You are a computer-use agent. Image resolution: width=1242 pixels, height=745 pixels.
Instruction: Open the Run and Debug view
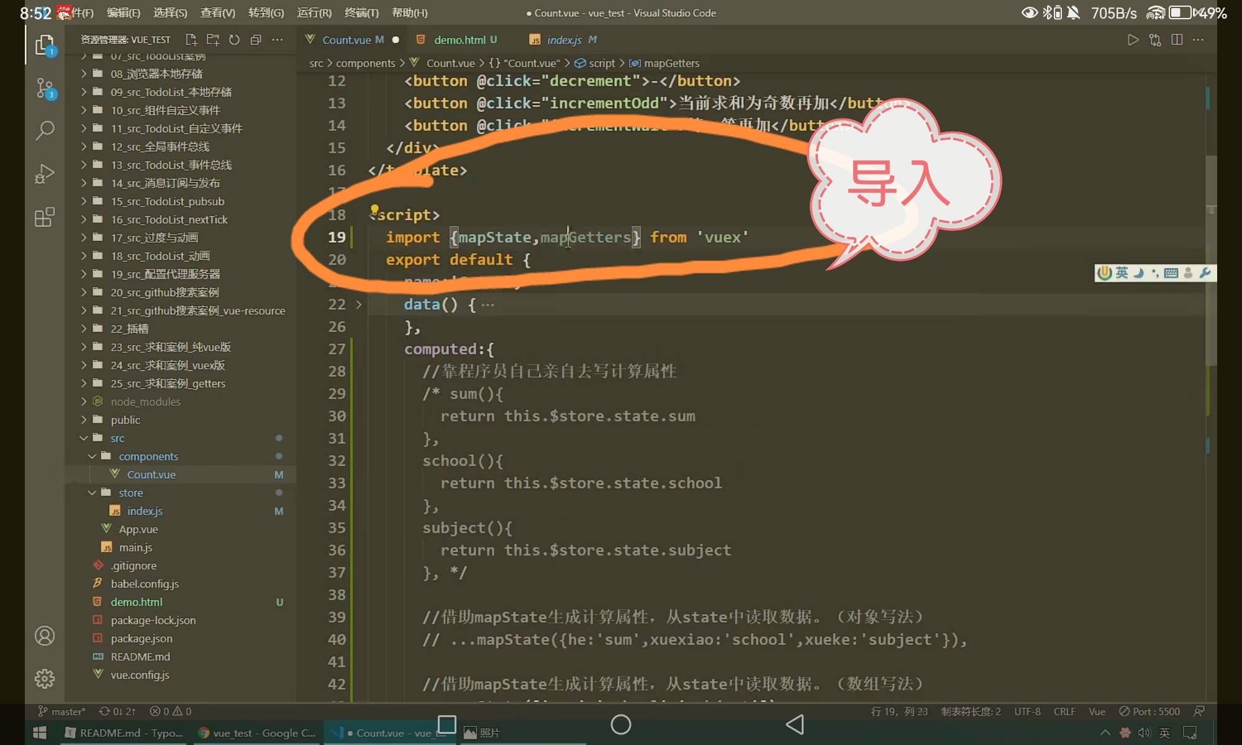(x=45, y=174)
